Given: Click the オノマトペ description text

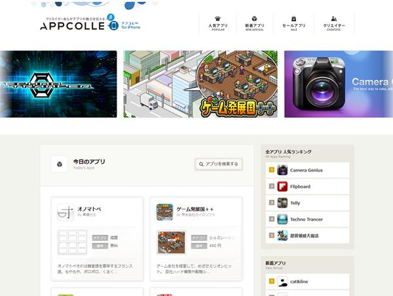Looking at the screenshot, I should click(95, 268).
